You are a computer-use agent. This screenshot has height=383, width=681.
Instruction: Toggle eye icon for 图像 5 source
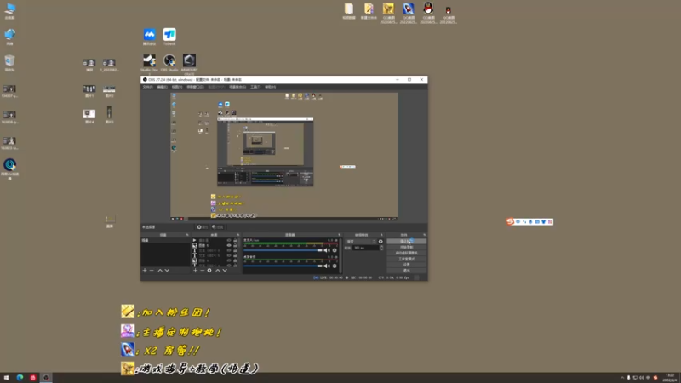[x=229, y=245]
